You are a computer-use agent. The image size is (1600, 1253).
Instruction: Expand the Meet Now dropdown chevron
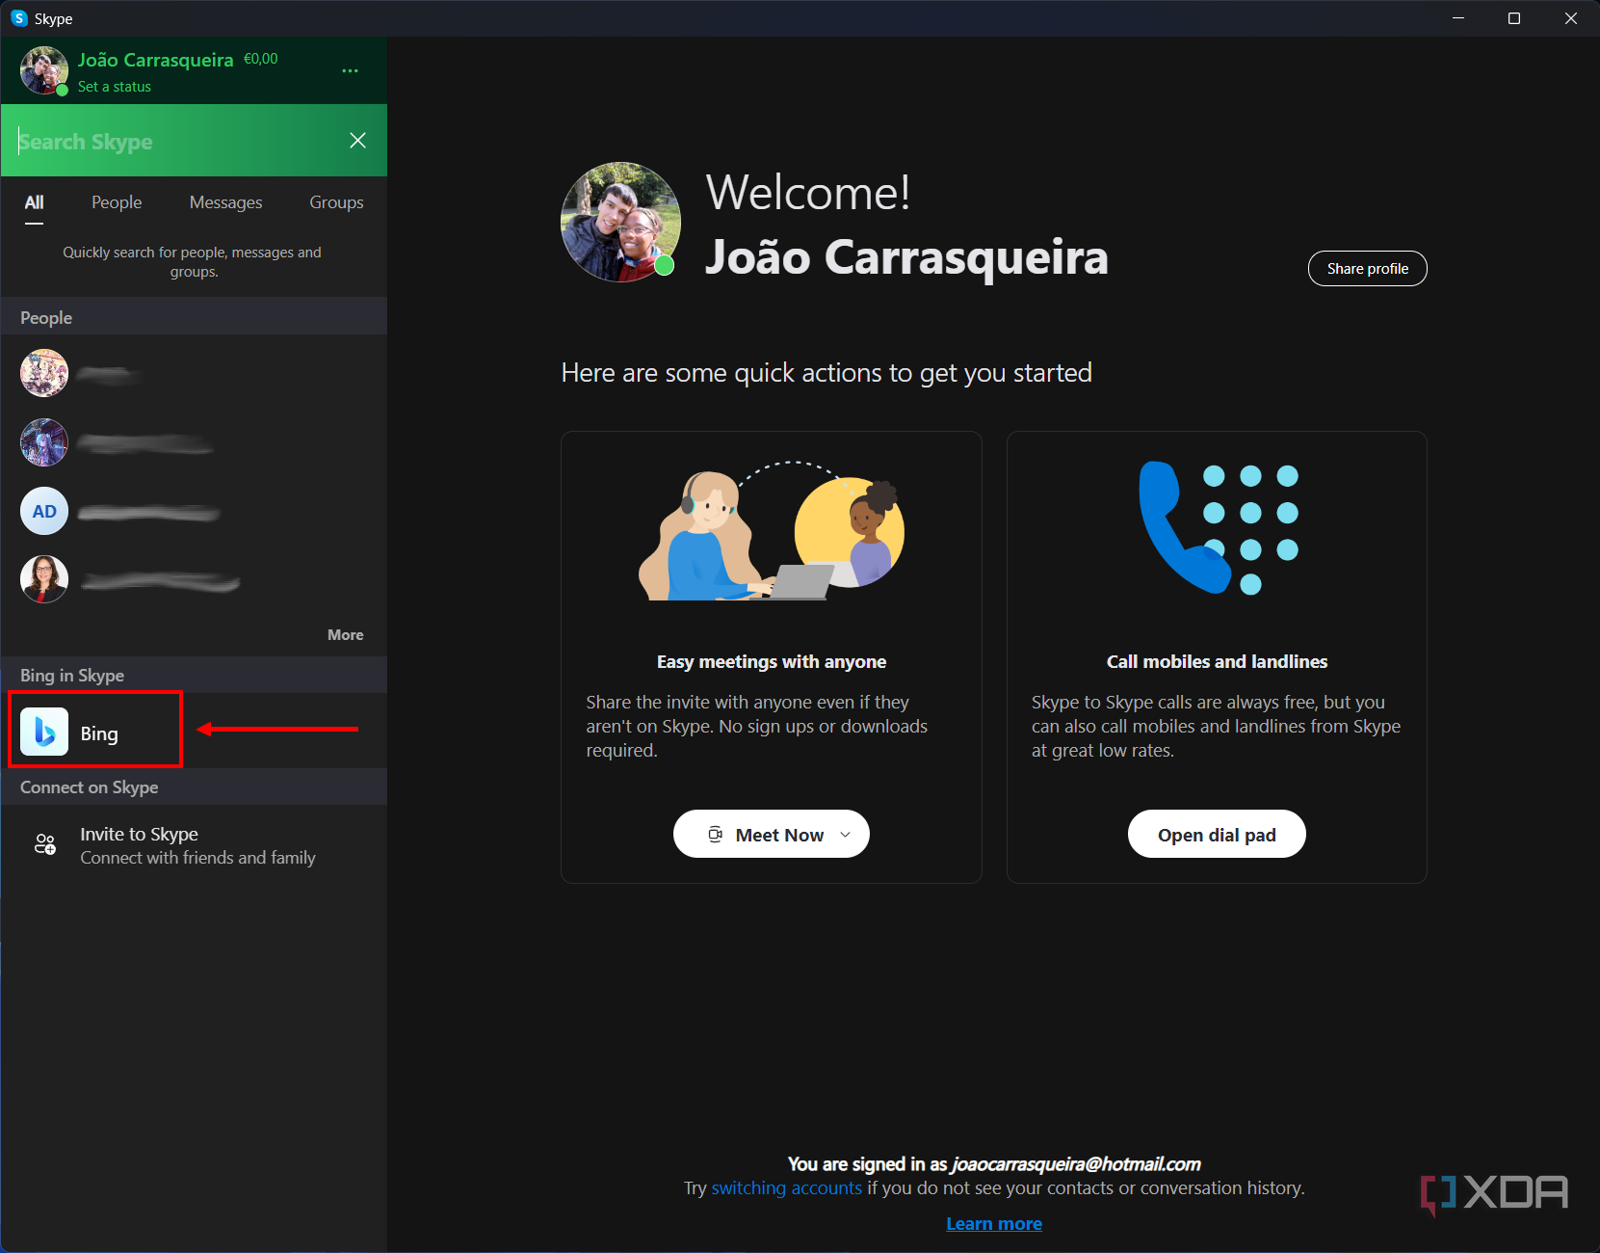[844, 835]
